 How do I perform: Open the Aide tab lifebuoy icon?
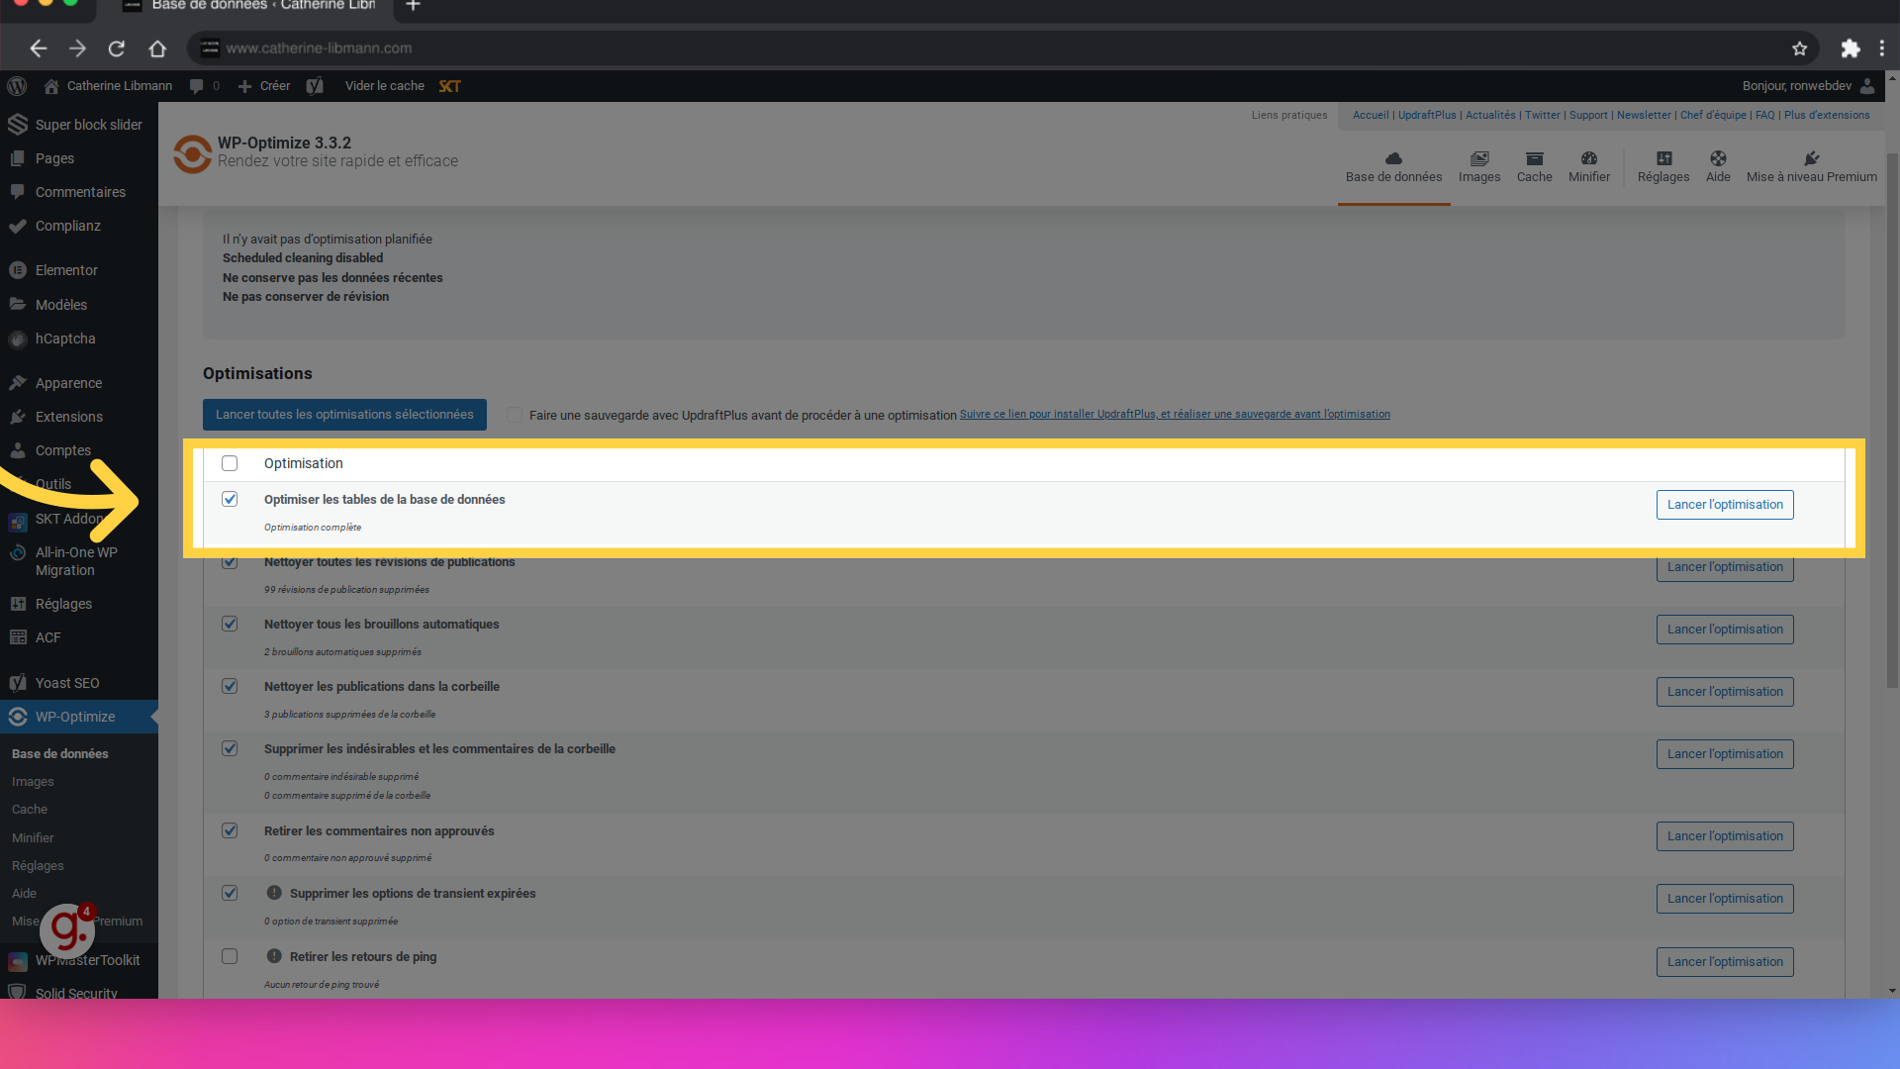click(x=1718, y=158)
